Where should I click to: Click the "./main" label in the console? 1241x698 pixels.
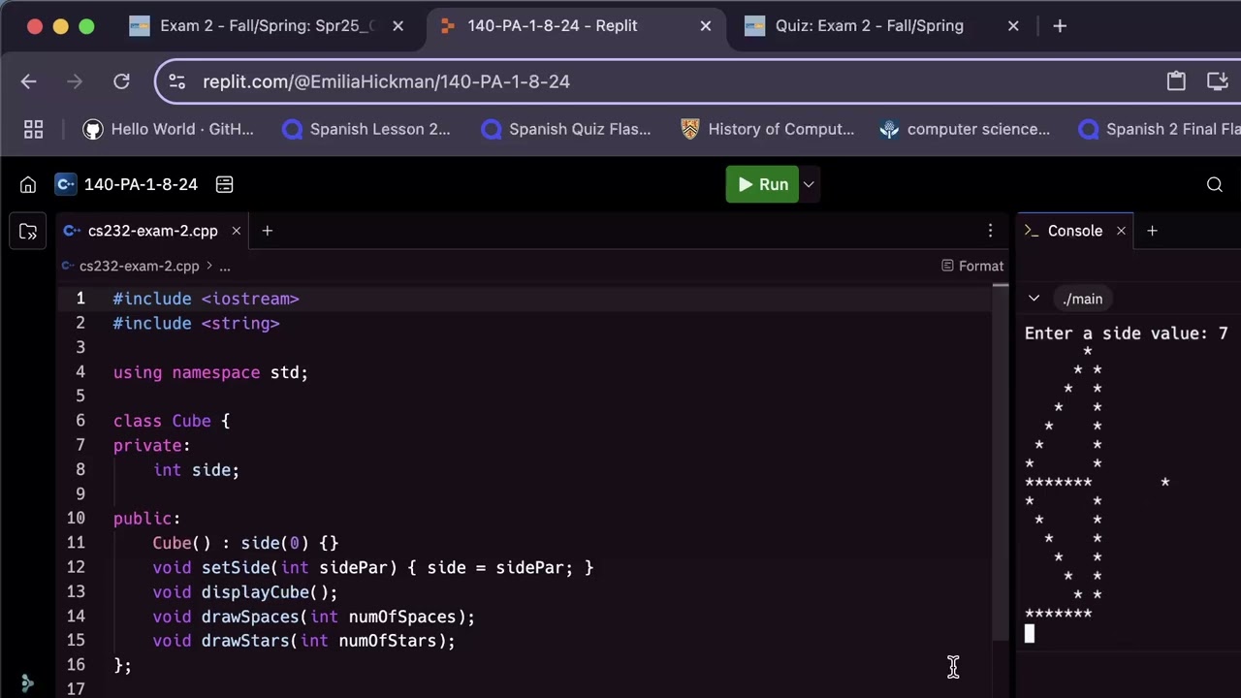(1082, 299)
